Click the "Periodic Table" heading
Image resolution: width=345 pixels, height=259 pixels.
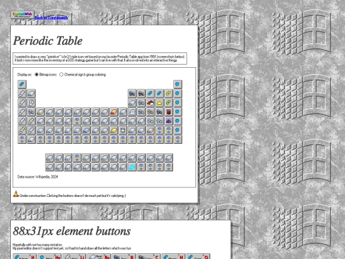[x=48, y=41]
